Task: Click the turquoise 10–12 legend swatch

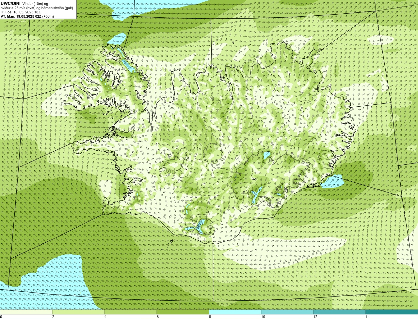Action: click(x=287, y=312)
